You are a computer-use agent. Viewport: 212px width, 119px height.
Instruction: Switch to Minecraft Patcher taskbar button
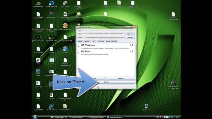point(115,117)
